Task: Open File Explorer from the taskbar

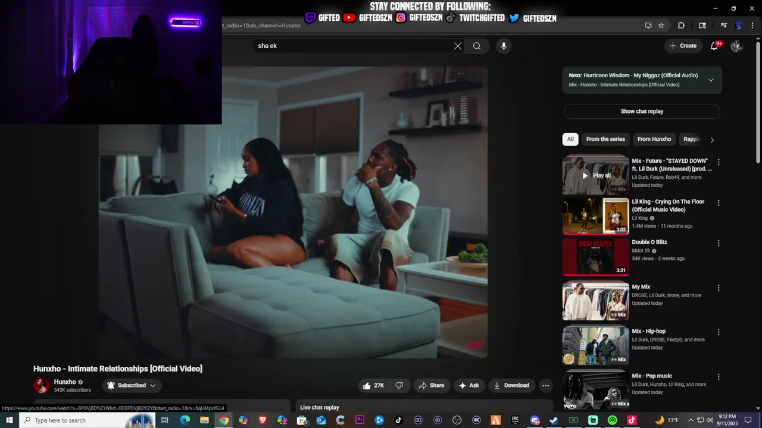Action: pos(204,420)
